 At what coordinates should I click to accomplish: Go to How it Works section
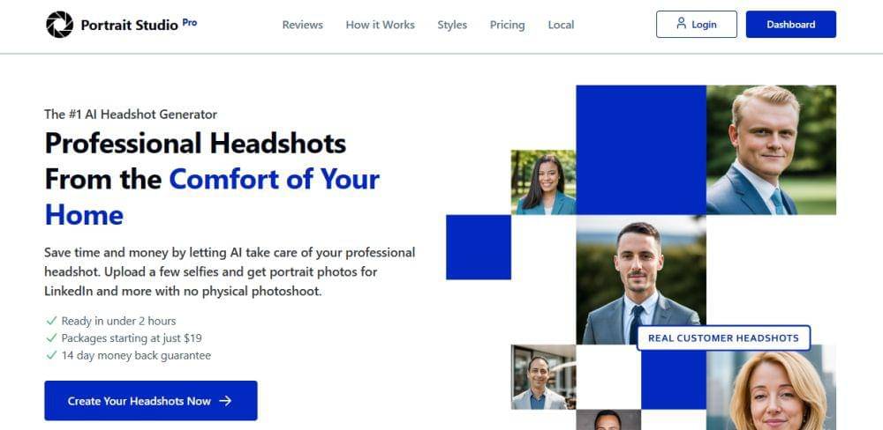tap(380, 25)
